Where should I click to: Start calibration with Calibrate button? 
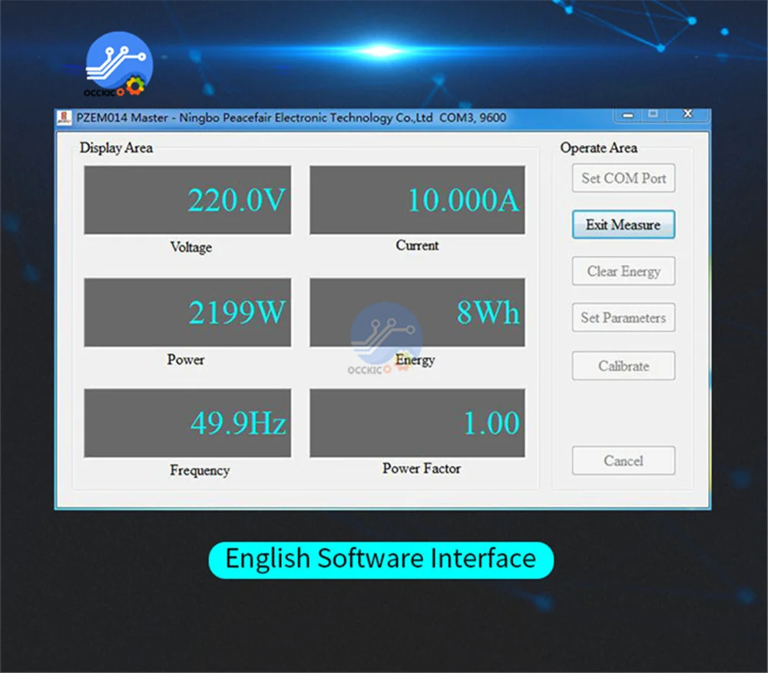[x=623, y=366]
